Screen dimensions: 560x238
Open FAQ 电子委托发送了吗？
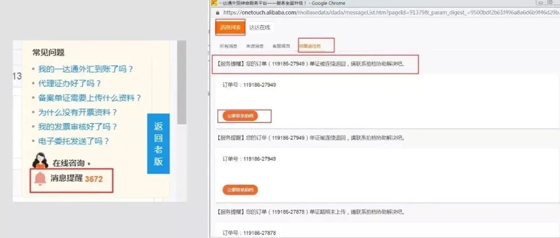74,141
